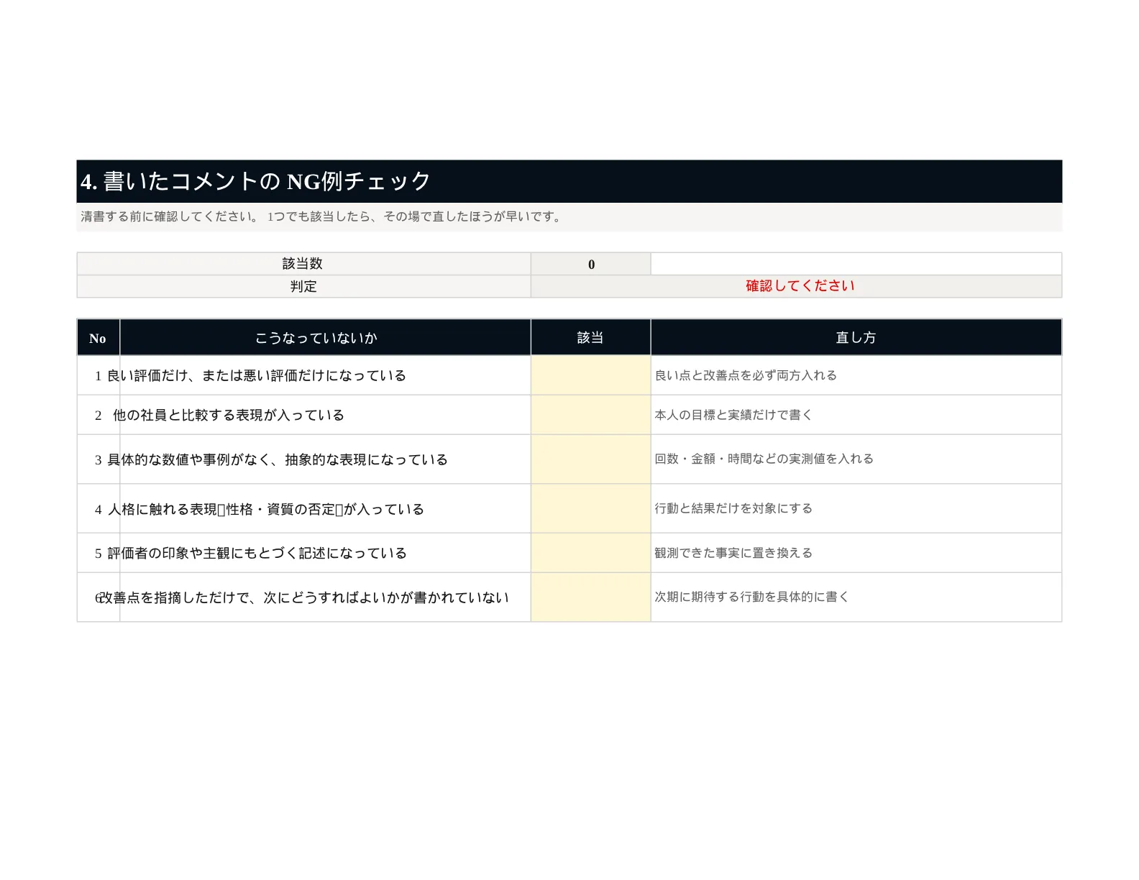Click the 'No' column header
1139x880 pixels.
point(98,337)
